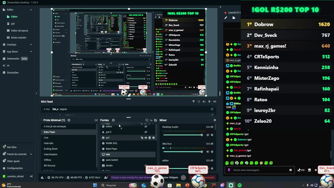Open chat settings gear
This screenshot has width=334, height=188.
316,170
